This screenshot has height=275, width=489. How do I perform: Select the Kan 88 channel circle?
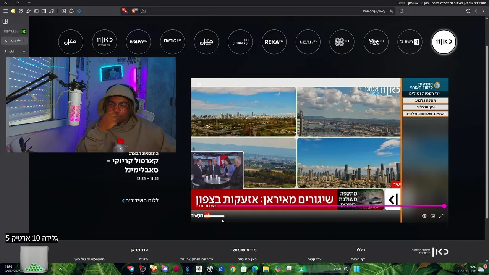coord(342,42)
